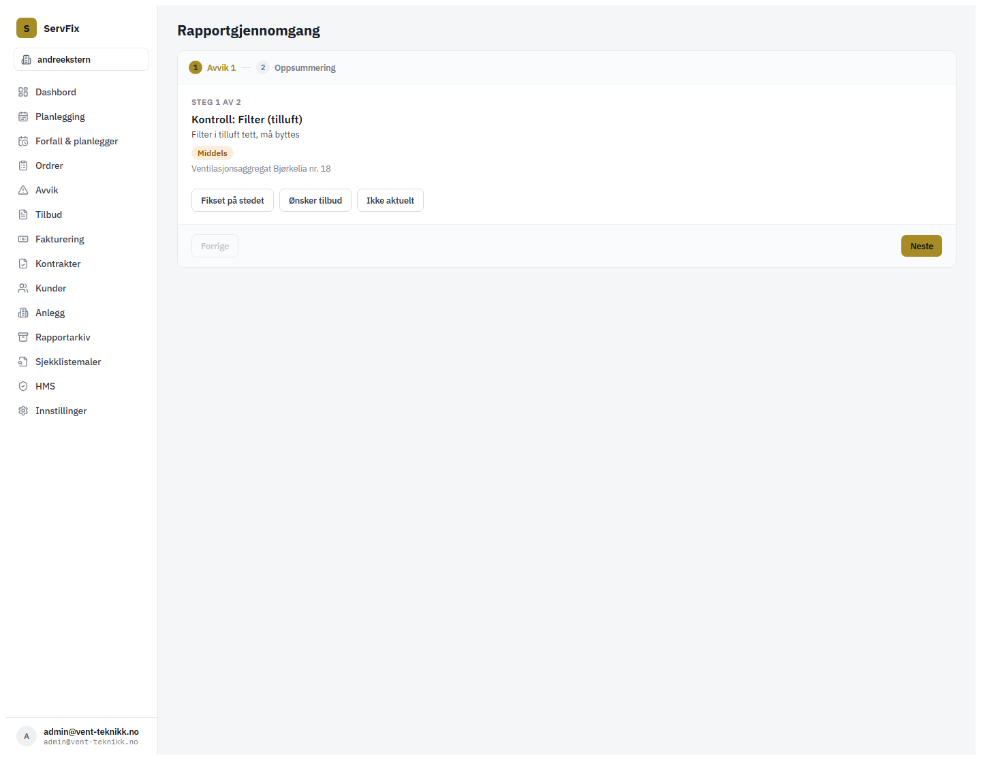Image resolution: width=981 pixels, height=760 pixels.
Task: Click the Planlegging calendar icon
Action: (x=23, y=116)
